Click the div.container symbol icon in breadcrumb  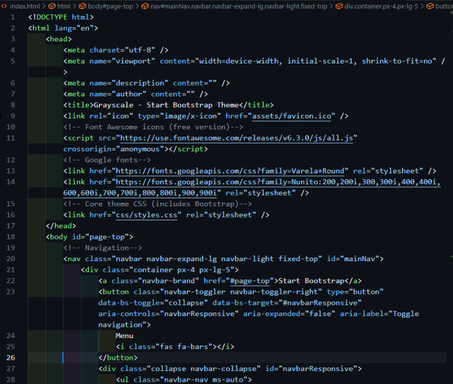[x=339, y=6]
